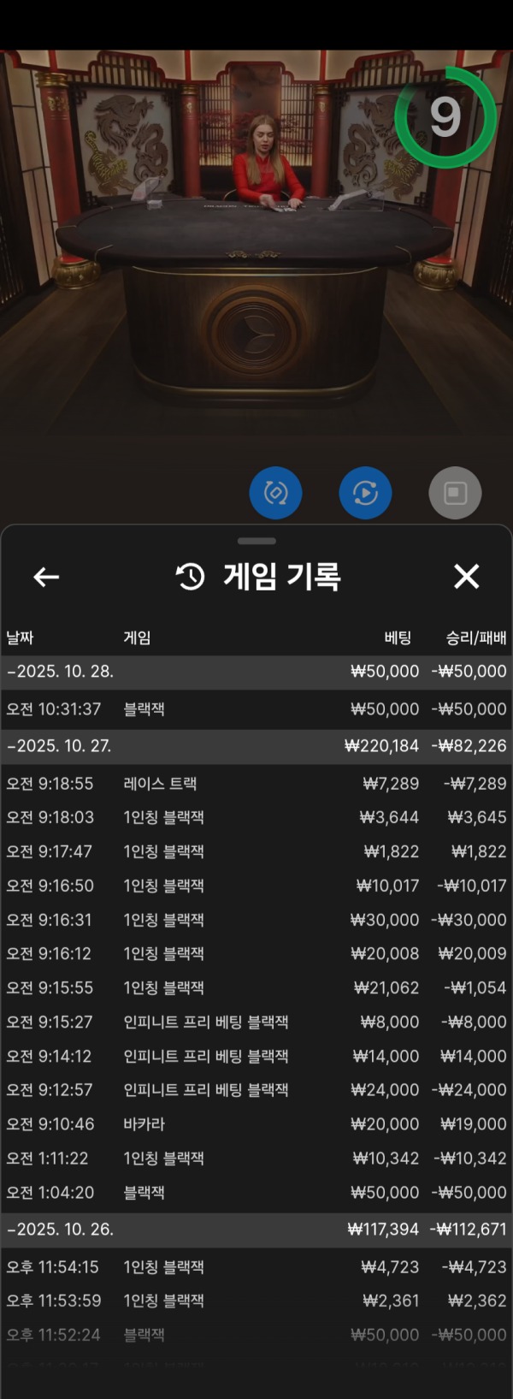The height and width of the screenshot is (1399, 513).
Task: Select the 베팅 column header
Action: click(398, 637)
